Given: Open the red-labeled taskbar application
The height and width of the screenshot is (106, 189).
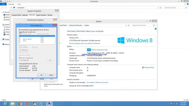Looking at the screenshot, I should coord(27,104).
